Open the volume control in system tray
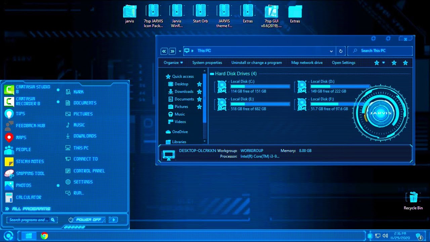430x242 pixels. click(x=385, y=236)
